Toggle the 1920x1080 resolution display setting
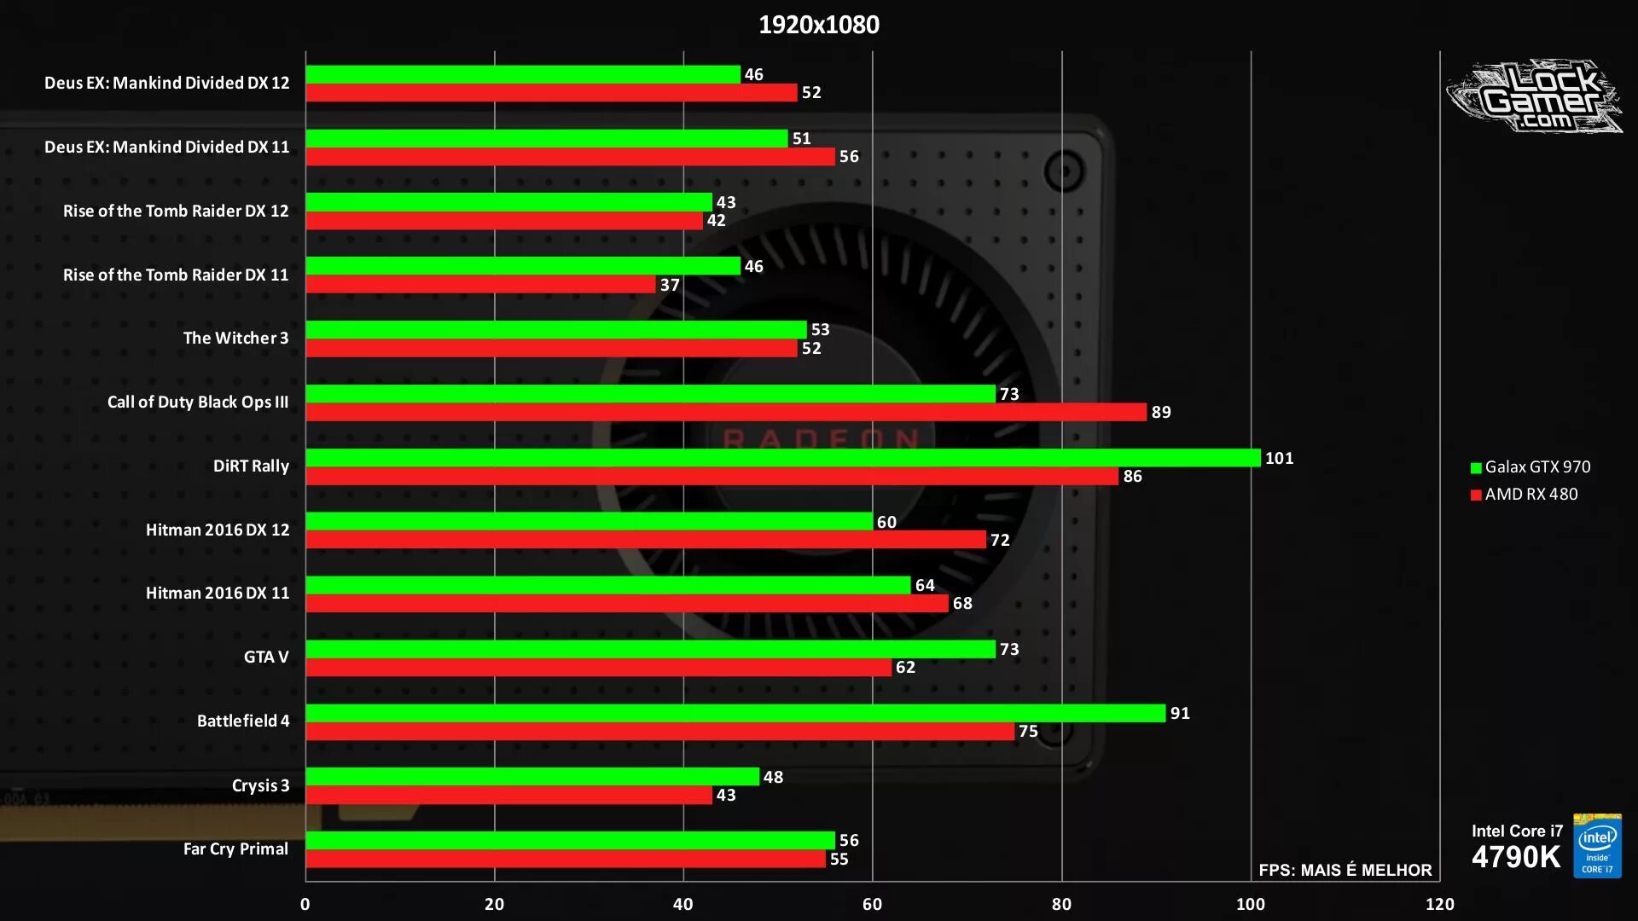 (818, 24)
